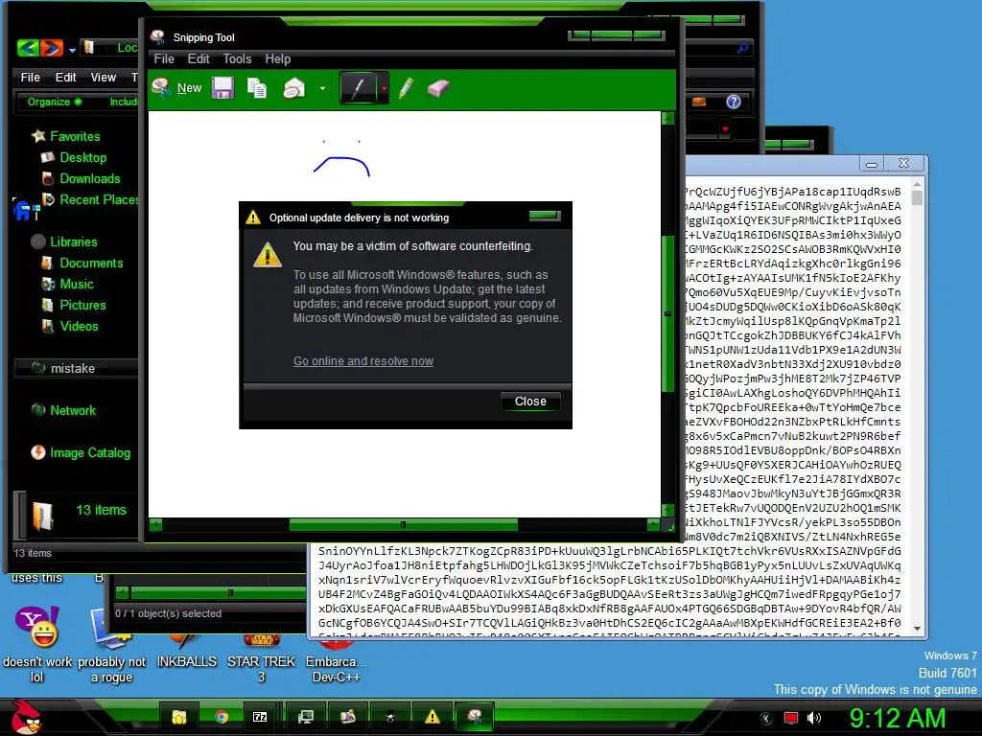The image size is (982, 736).
Task: Click Snipping Tool scroll left arrow
Action: pos(156,524)
